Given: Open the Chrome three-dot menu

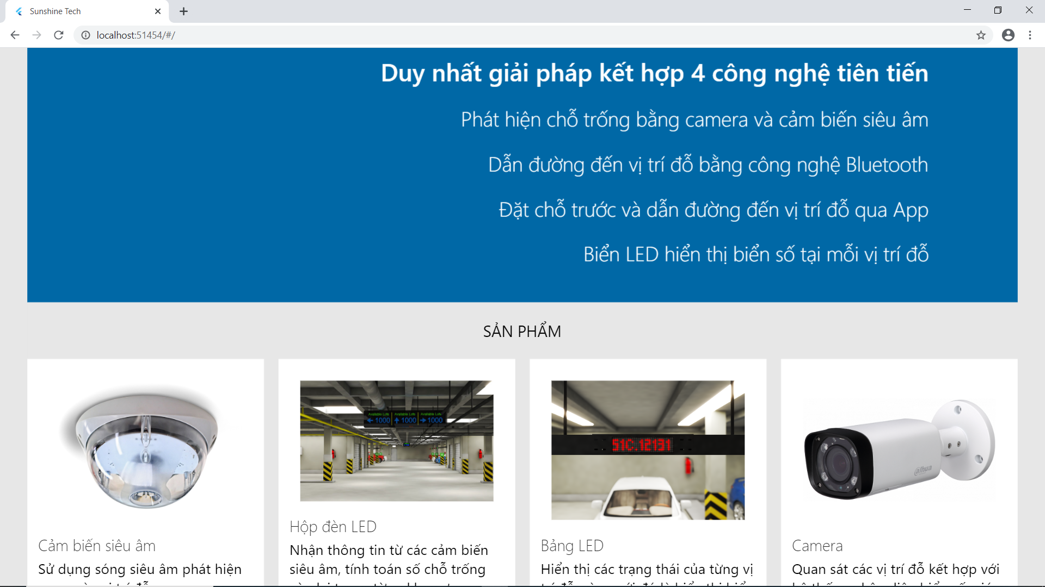Looking at the screenshot, I should click(x=1030, y=35).
